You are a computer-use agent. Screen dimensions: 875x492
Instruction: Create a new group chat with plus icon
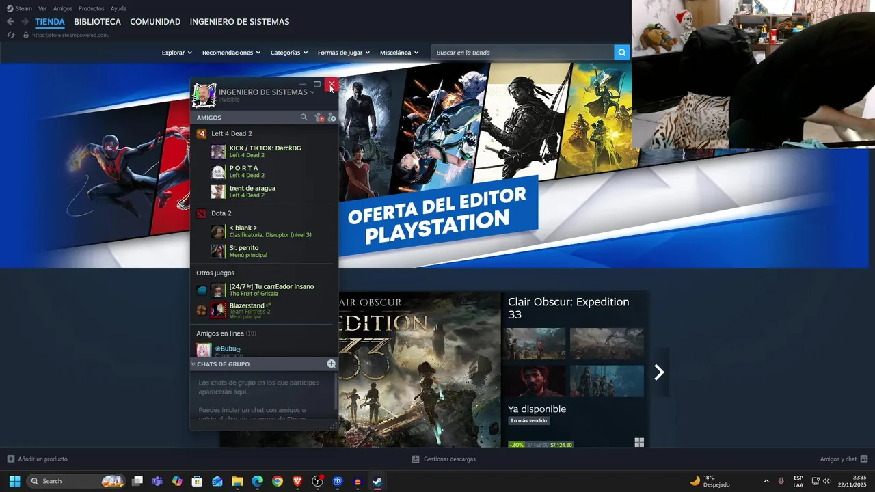(331, 364)
